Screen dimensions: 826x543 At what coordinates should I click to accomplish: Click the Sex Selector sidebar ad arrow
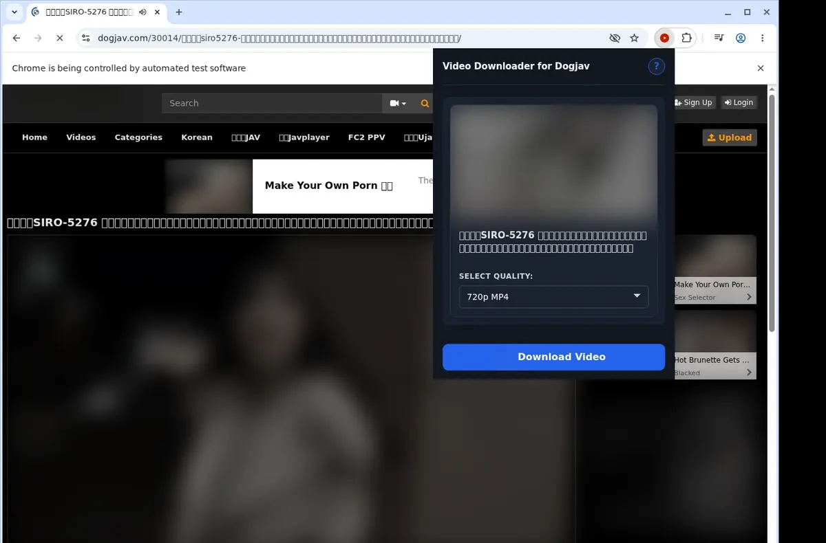click(750, 298)
